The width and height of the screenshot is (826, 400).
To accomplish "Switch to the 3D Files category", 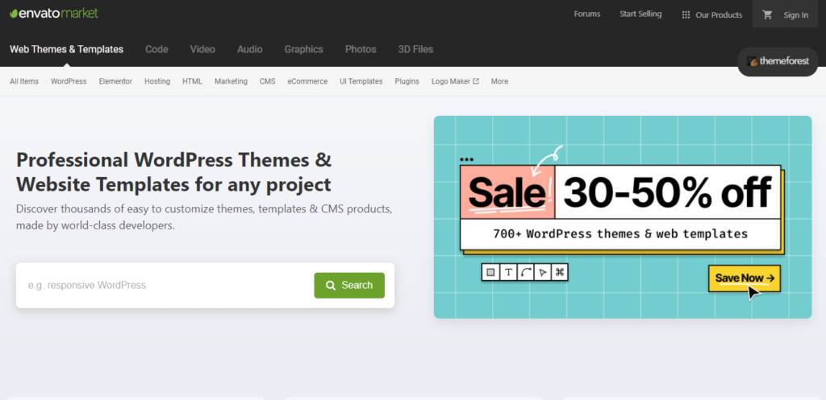I will (415, 49).
